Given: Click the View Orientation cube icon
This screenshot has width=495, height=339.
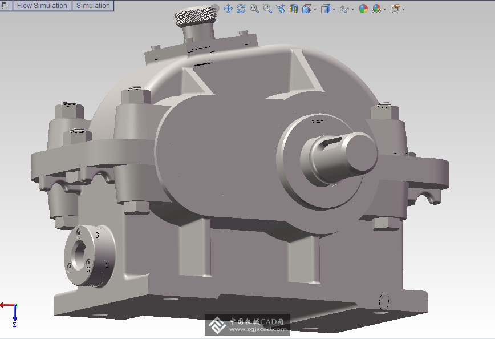Looking at the screenshot, I should coord(306,9).
